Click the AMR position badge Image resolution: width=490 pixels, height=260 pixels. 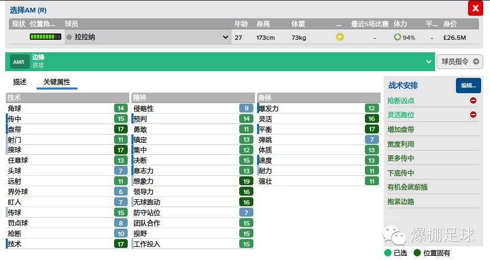click(x=19, y=62)
